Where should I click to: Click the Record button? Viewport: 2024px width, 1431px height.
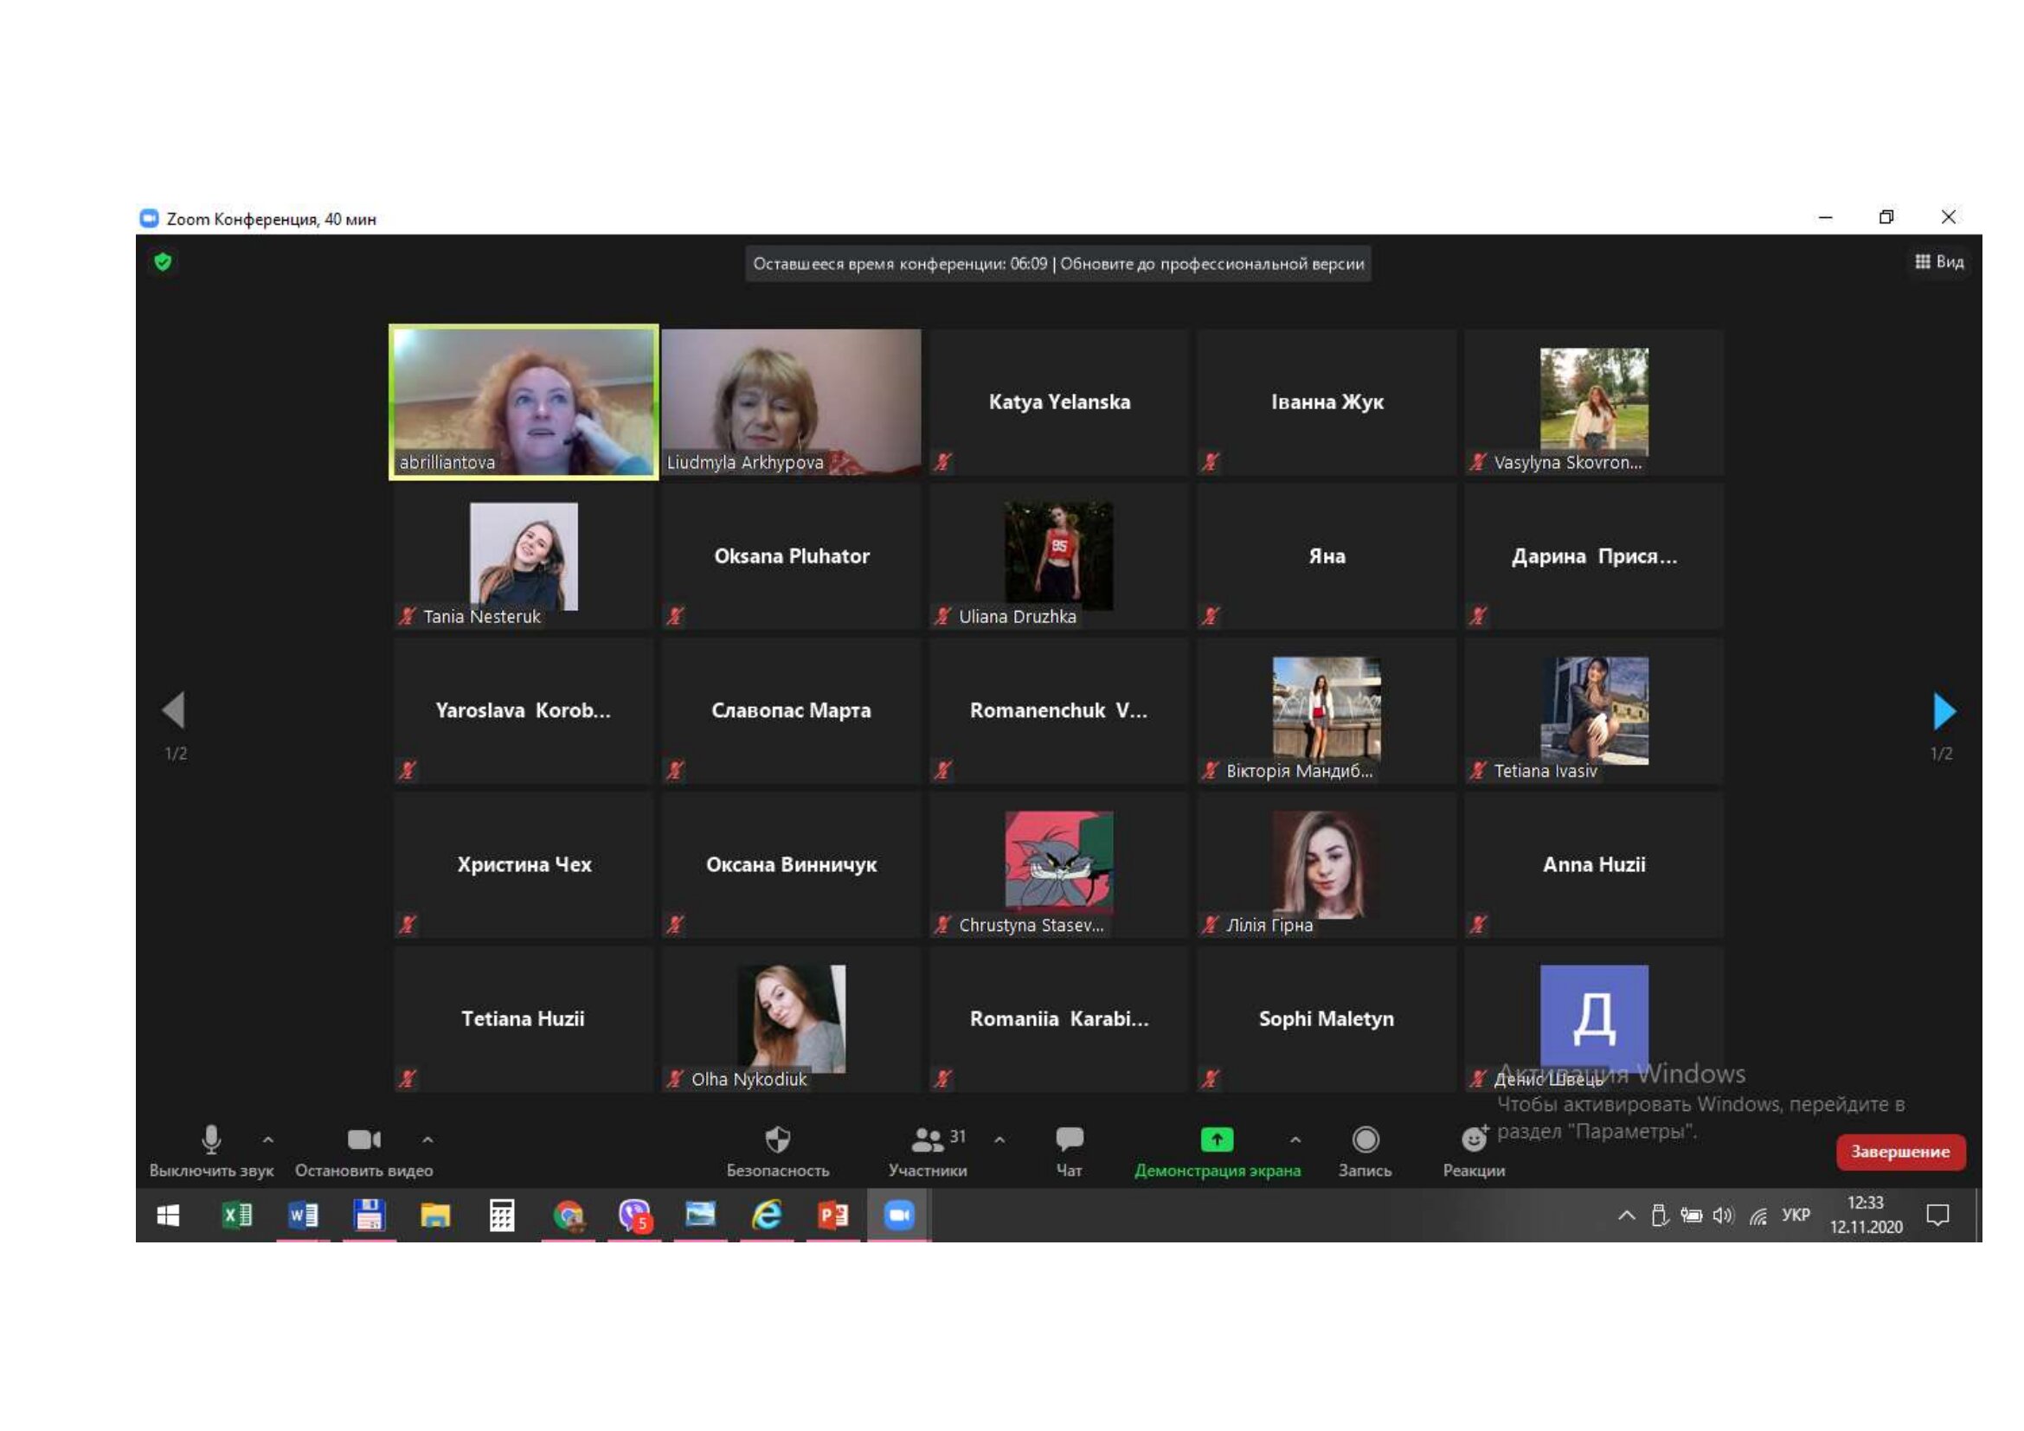point(1365,1140)
